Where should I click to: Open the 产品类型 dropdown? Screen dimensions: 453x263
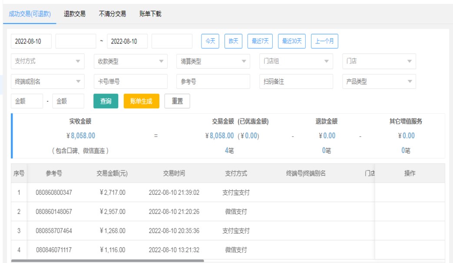pos(379,81)
